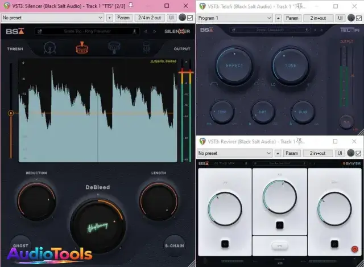Toggle the Silencer plugin bypass checkbox
The height and width of the screenshot is (267, 364).
(x=190, y=18)
